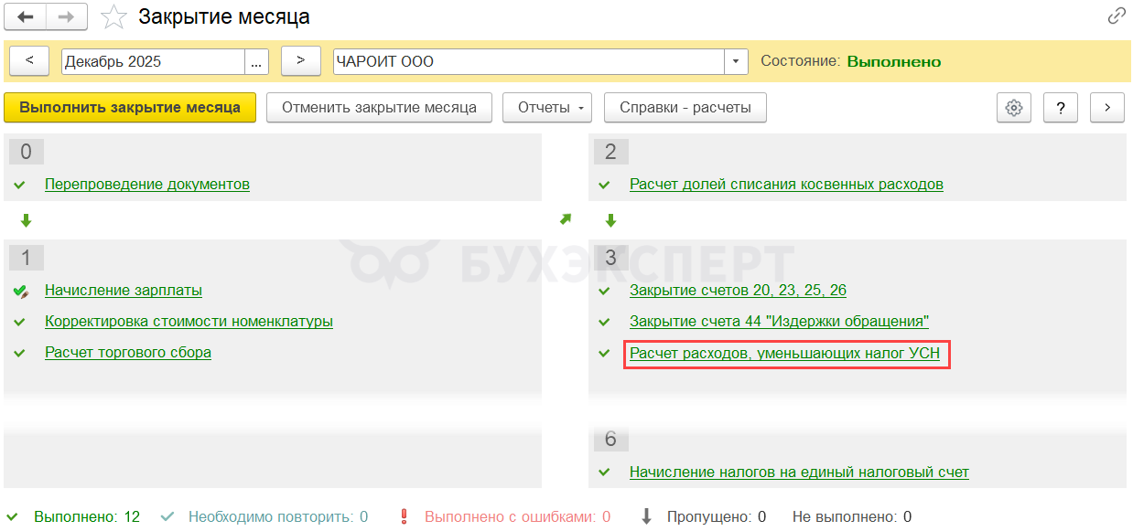Add page to favorites with star icon

113,16
